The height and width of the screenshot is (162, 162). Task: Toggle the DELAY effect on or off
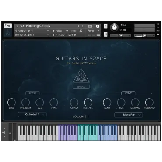(x=128, y=93)
